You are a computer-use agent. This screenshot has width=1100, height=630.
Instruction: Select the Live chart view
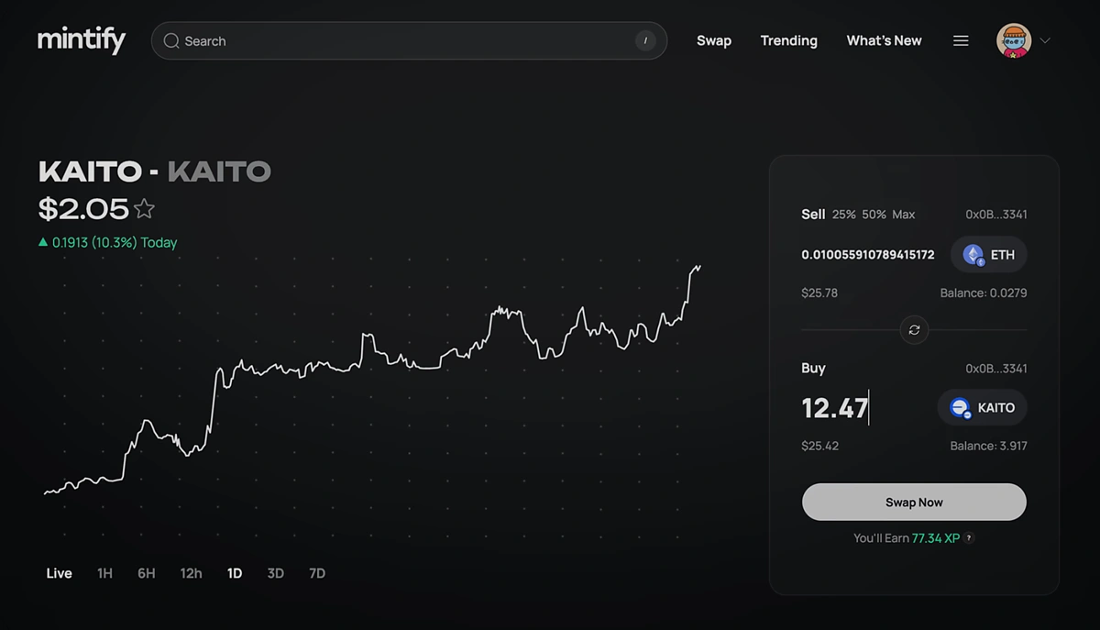[58, 572]
